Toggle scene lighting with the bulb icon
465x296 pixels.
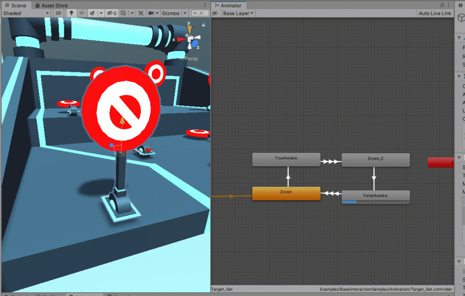coord(70,13)
